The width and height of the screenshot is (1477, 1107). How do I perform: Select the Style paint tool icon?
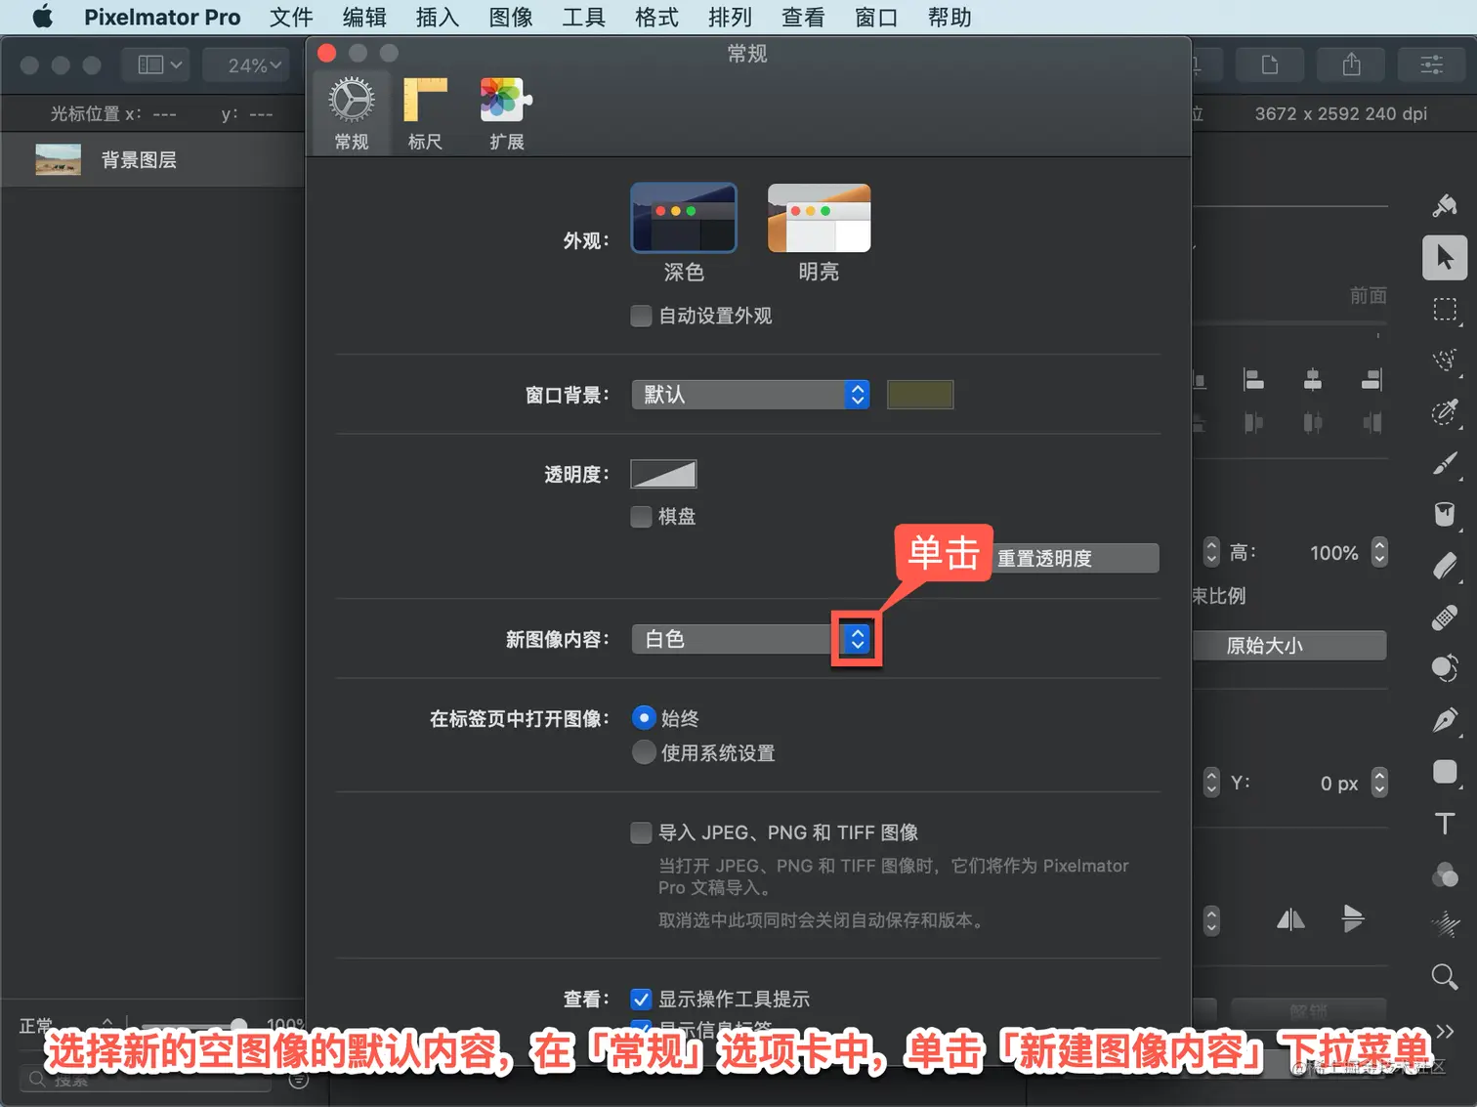1445,205
